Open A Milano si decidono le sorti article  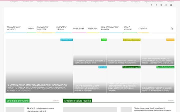pos(87,88)
